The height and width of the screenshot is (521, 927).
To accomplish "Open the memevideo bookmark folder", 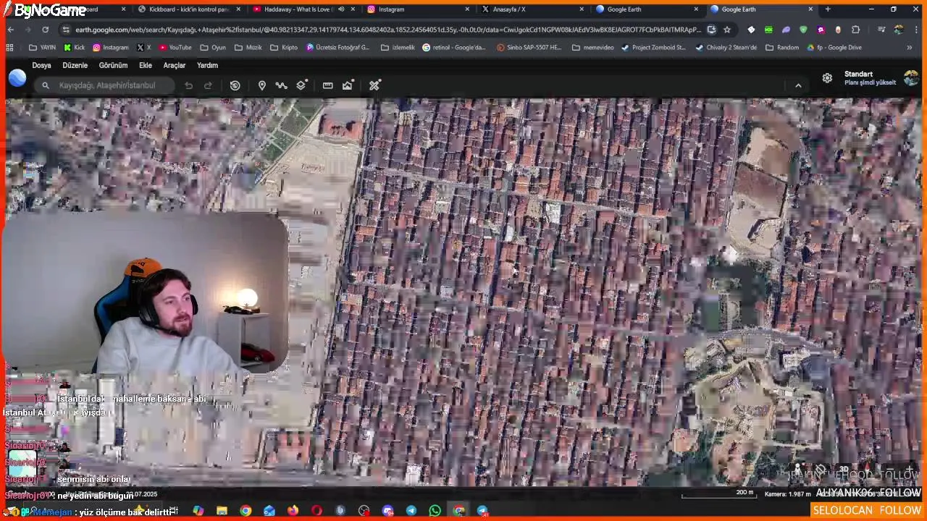I will tap(592, 48).
